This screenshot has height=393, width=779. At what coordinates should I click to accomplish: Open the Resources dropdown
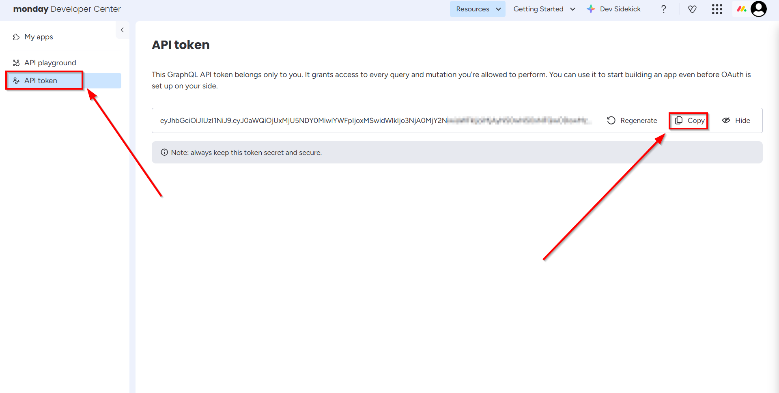tap(478, 9)
